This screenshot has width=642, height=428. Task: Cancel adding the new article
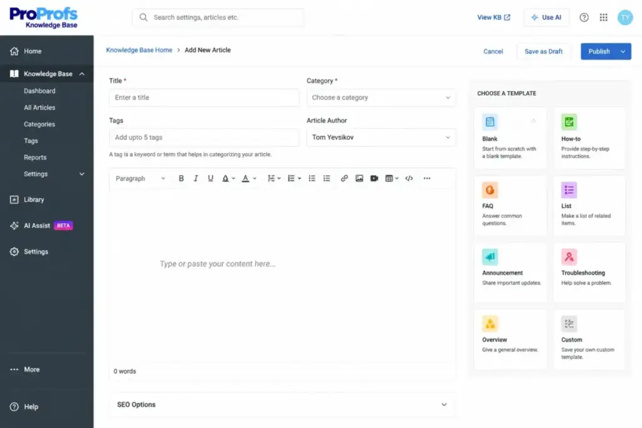pyautogui.click(x=493, y=51)
